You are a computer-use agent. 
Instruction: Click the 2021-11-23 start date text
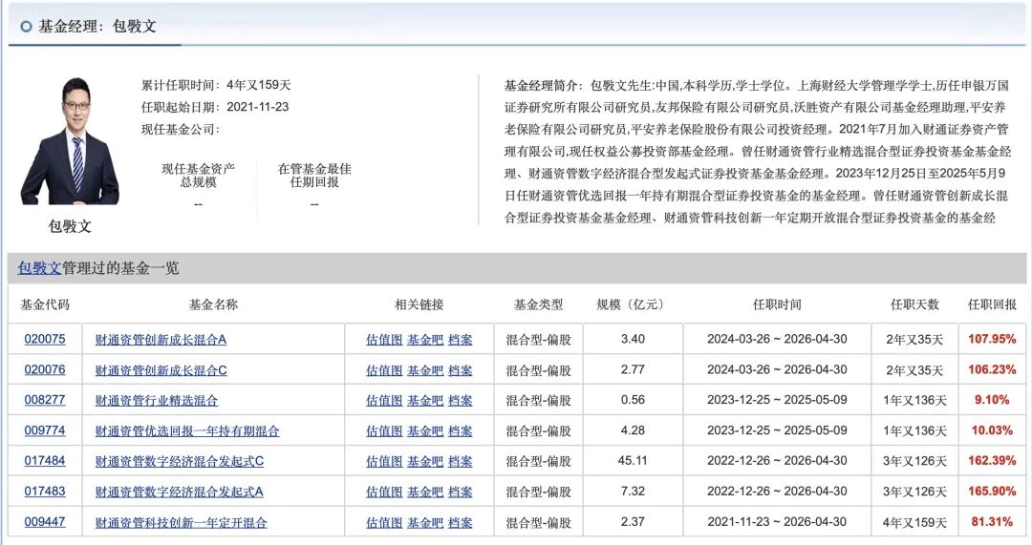[258, 107]
